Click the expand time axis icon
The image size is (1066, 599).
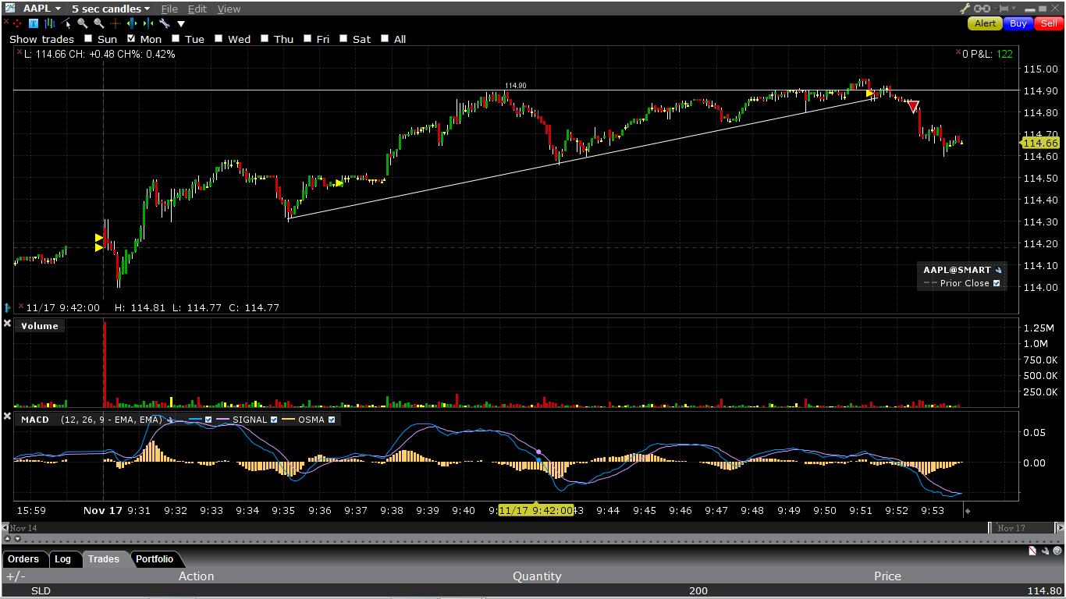pyautogui.click(x=131, y=23)
